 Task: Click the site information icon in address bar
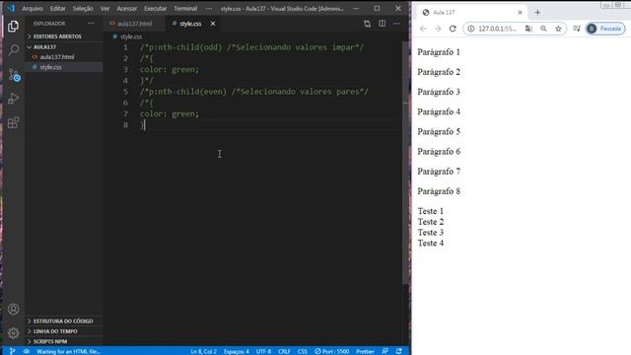click(x=471, y=29)
